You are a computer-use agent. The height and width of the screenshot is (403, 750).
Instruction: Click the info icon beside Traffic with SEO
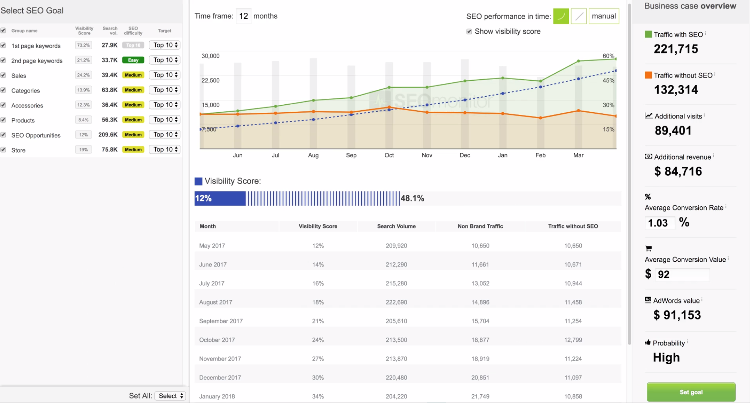tap(706, 33)
